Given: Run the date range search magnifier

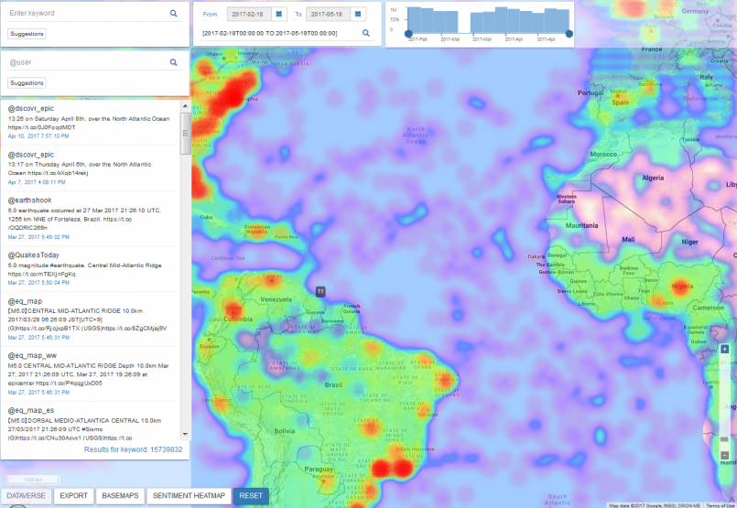Looking at the screenshot, I should [x=365, y=33].
